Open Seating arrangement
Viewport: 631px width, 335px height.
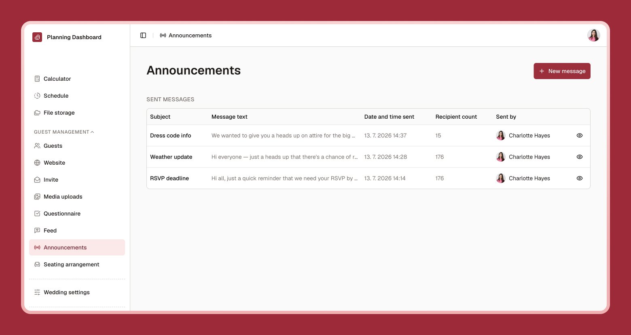(77, 264)
